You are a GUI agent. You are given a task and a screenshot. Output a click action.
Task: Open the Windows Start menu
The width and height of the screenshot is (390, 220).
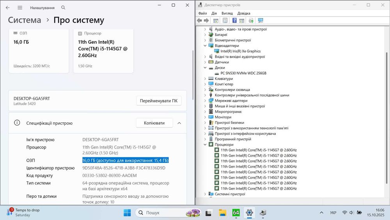coord(127,213)
